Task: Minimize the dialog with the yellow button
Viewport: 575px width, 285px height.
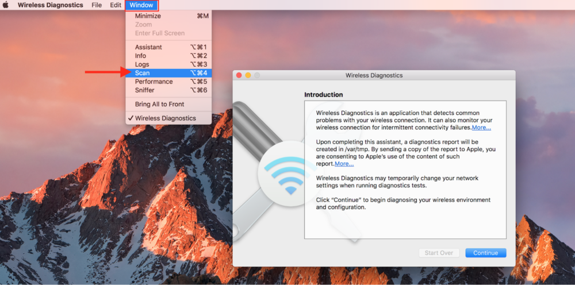Action: tap(248, 75)
